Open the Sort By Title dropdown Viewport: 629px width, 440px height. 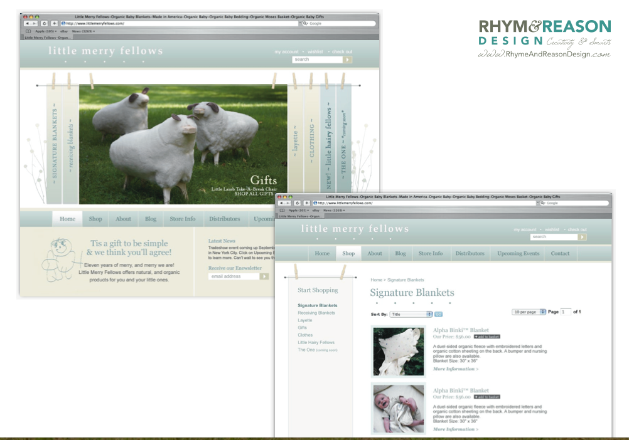pos(411,314)
